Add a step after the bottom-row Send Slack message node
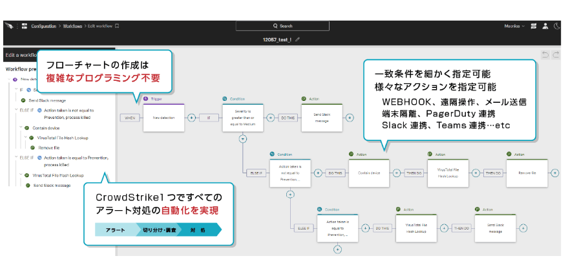 tap(523, 228)
